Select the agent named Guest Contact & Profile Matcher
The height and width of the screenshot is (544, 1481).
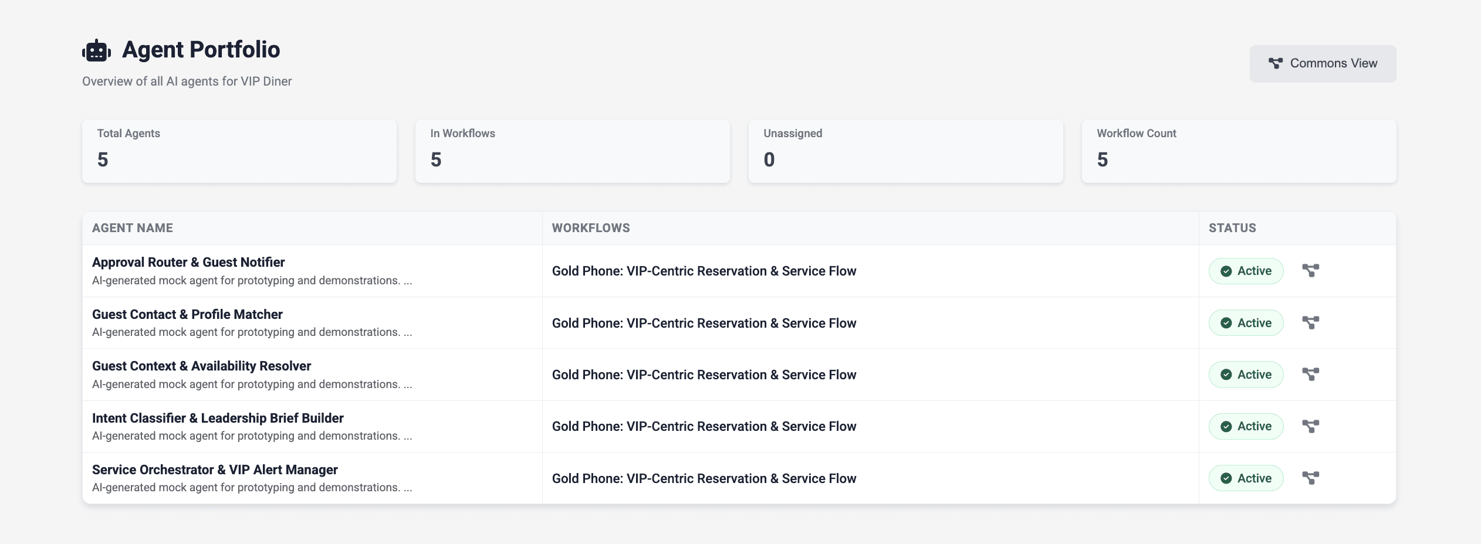(x=187, y=314)
